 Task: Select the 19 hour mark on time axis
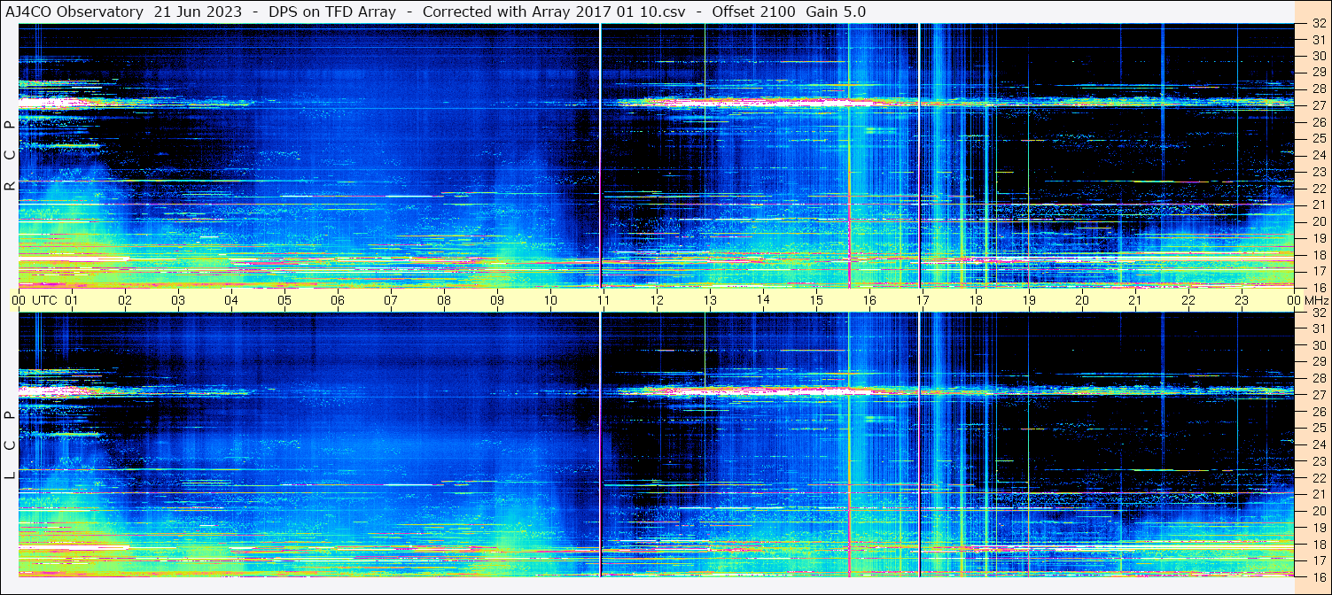pos(1029,300)
